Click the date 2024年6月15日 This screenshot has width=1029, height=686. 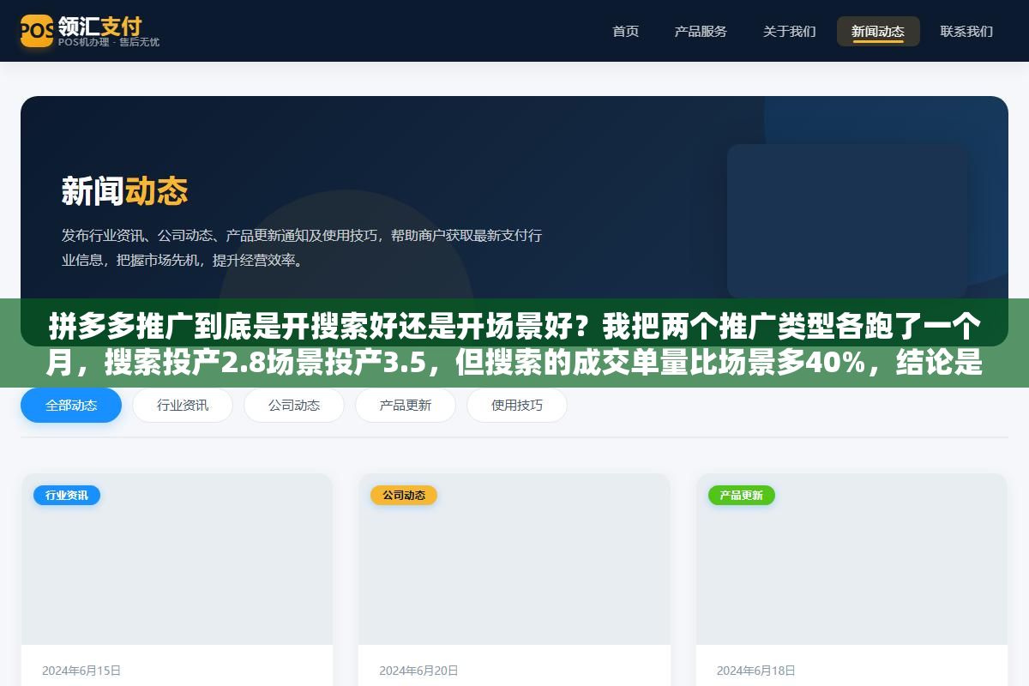(81, 671)
